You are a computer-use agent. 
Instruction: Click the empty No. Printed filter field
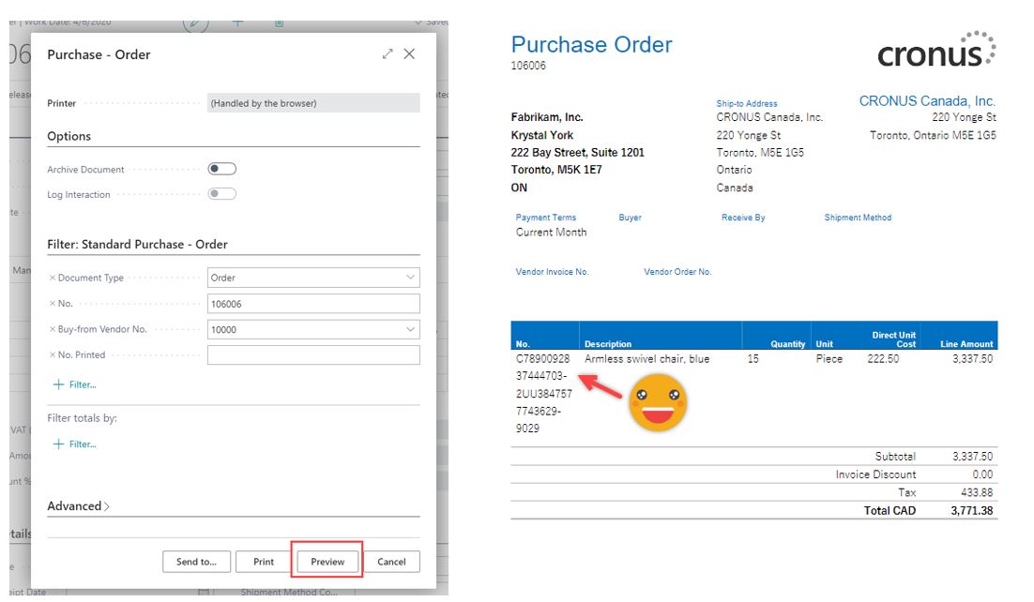coord(313,354)
